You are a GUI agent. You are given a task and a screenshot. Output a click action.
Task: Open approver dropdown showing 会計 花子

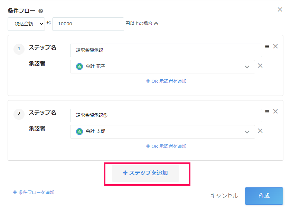162,66
